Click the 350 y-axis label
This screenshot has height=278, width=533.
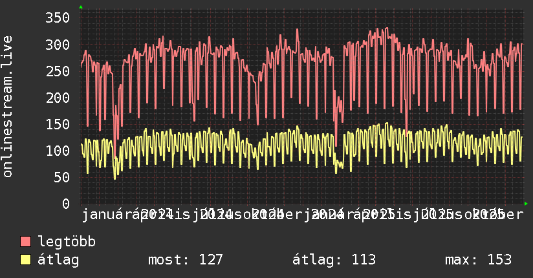58,17
